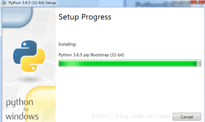This screenshot has height=122, width=205.
Task: Click the word windows in sidebar branding
Action: coord(22,116)
